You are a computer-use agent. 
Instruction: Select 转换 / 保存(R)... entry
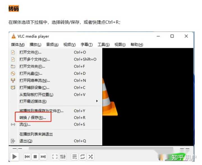pos(56,118)
